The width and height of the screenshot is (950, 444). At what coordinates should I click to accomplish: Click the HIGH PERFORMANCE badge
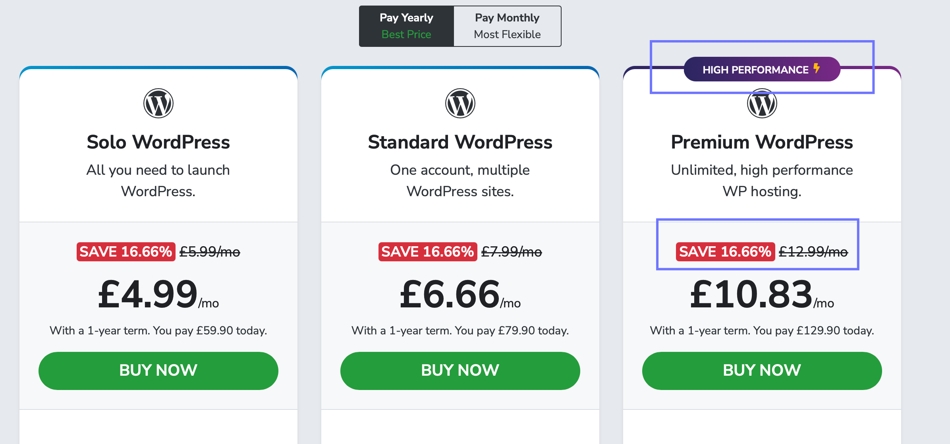tap(762, 69)
